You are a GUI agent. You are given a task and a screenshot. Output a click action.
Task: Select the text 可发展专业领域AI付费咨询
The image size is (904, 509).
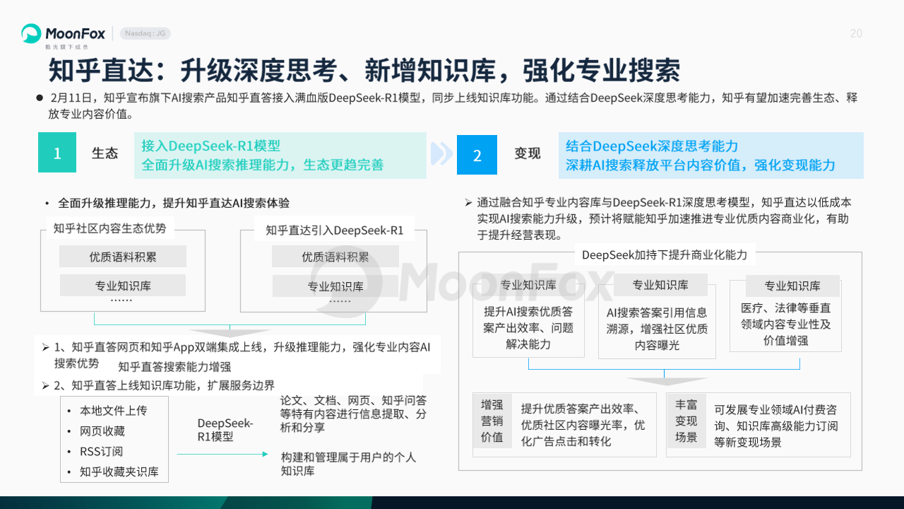click(775, 426)
